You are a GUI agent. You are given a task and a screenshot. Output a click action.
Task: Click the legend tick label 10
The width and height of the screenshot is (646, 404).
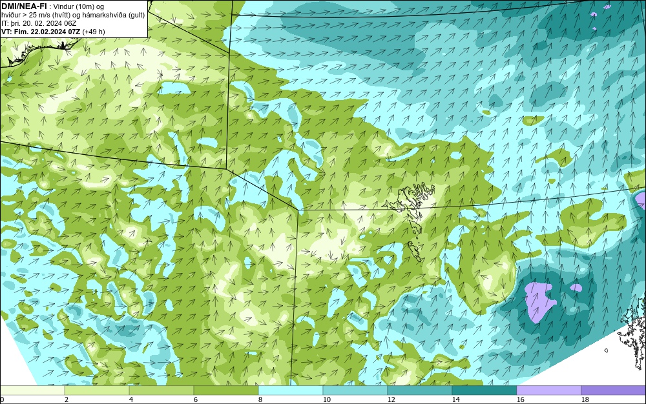(x=327, y=399)
